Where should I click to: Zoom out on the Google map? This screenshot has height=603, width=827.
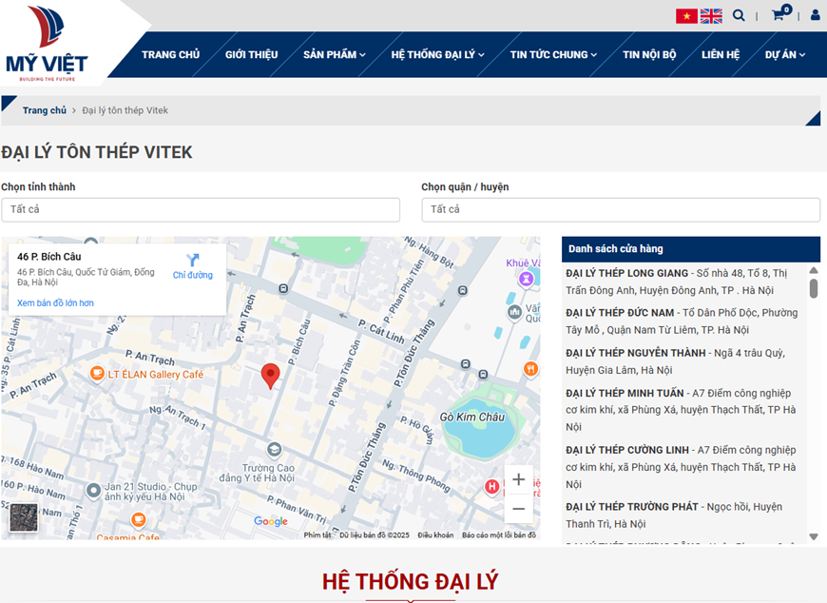coord(518,509)
